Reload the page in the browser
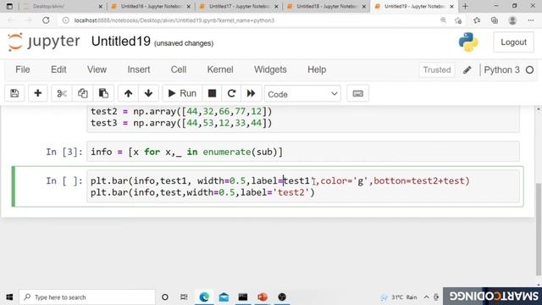Image resolution: width=542 pixels, height=305 pixels. tap(46, 20)
